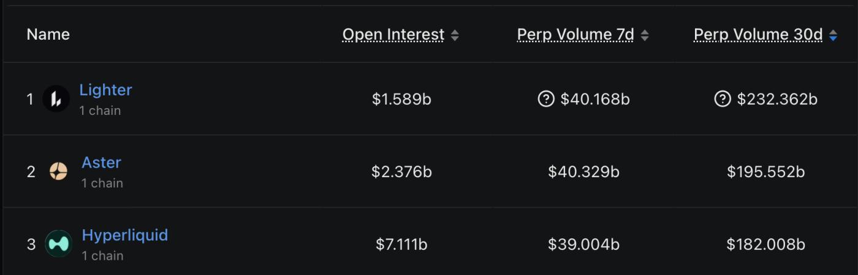Open the Aster protocol link
The image size is (858, 275).
coord(101,163)
